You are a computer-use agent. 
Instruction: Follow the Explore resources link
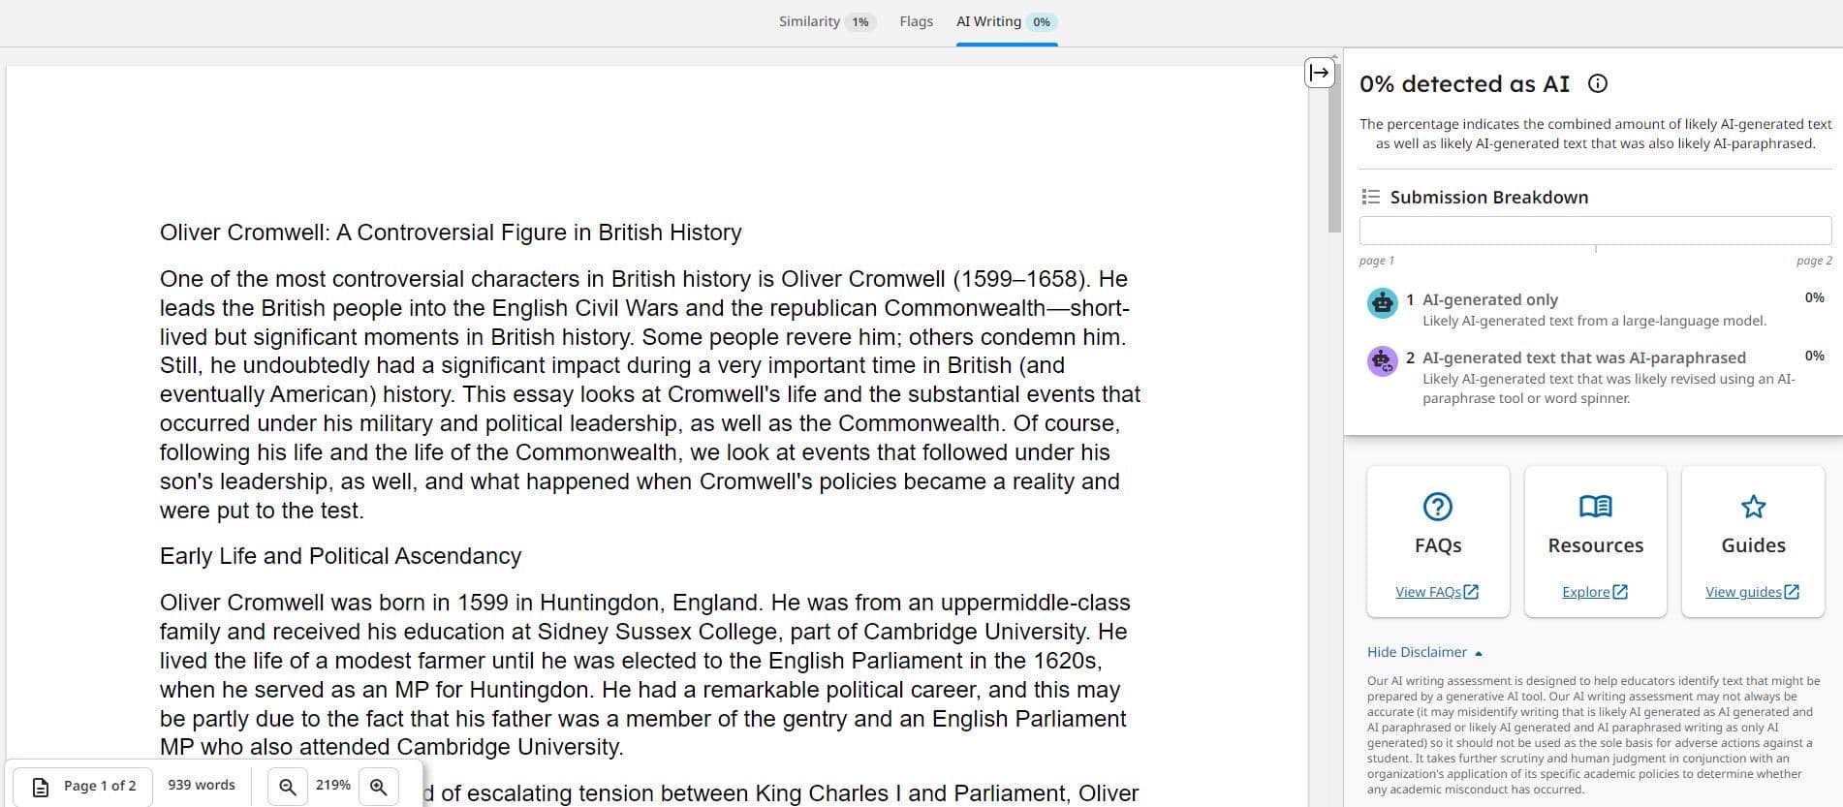[x=1594, y=592]
